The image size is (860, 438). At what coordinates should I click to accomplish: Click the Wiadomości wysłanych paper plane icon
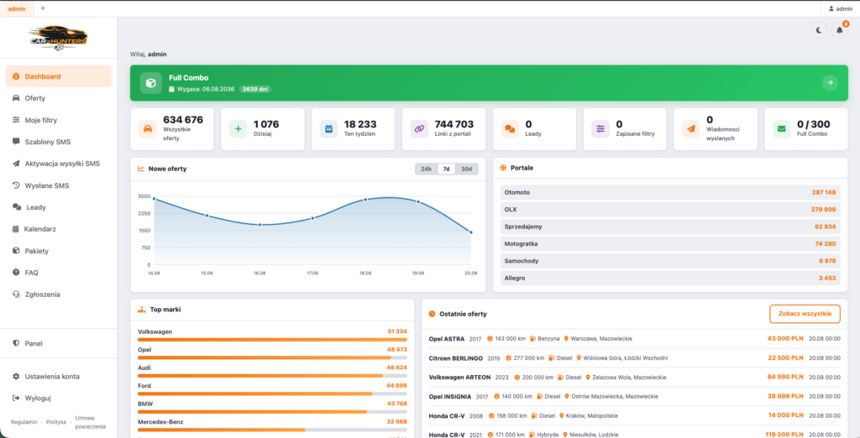tap(691, 129)
